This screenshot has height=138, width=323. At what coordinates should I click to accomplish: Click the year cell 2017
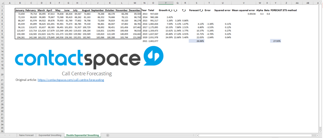tap(144, 27)
